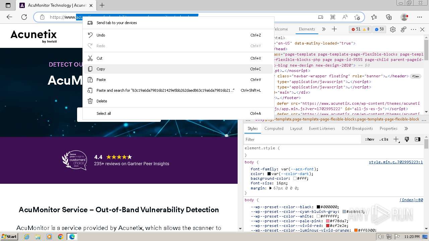Expand the collapsed main div contents

point(295,92)
